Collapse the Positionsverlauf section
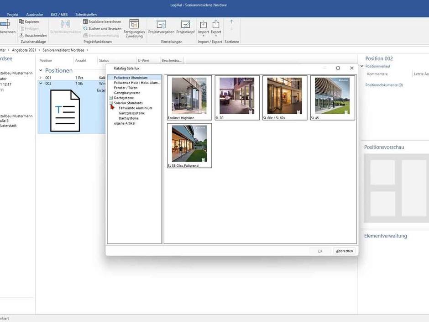The width and height of the screenshot is (429, 322). click(x=362, y=66)
